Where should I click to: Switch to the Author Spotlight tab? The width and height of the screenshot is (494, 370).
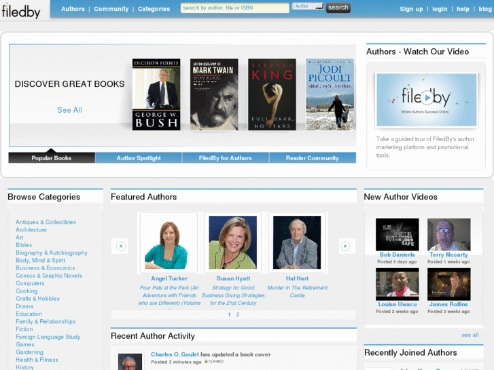[139, 158]
